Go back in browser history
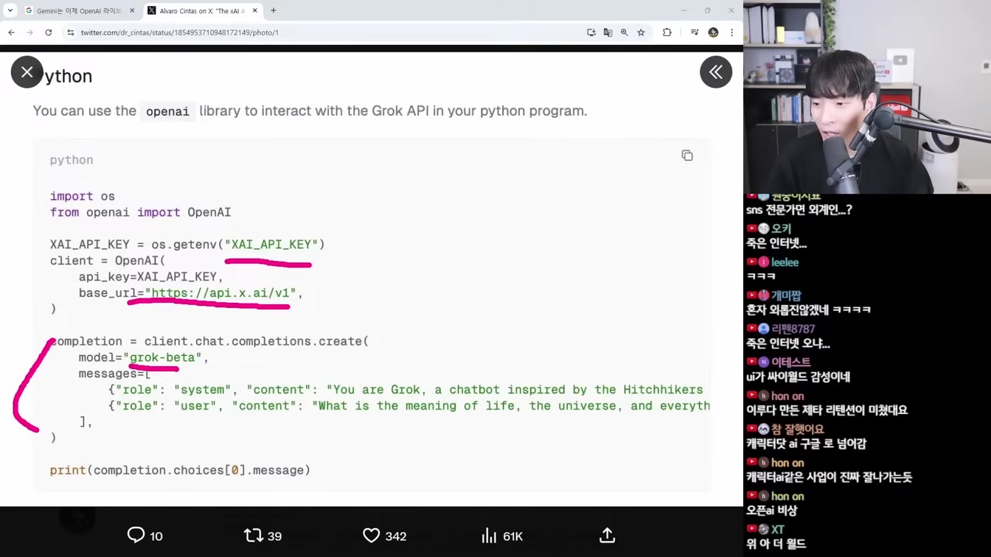This screenshot has width=991, height=557. click(12, 32)
